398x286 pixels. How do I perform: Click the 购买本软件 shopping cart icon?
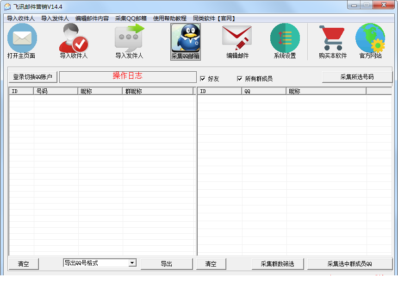[332, 38]
